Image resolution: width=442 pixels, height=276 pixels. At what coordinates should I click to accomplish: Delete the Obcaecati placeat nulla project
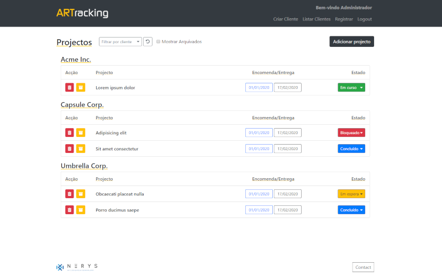pos(70,194)
